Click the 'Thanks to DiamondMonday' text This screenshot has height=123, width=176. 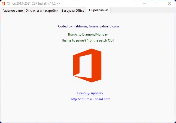pyautogui.click(x=87, y=34)
